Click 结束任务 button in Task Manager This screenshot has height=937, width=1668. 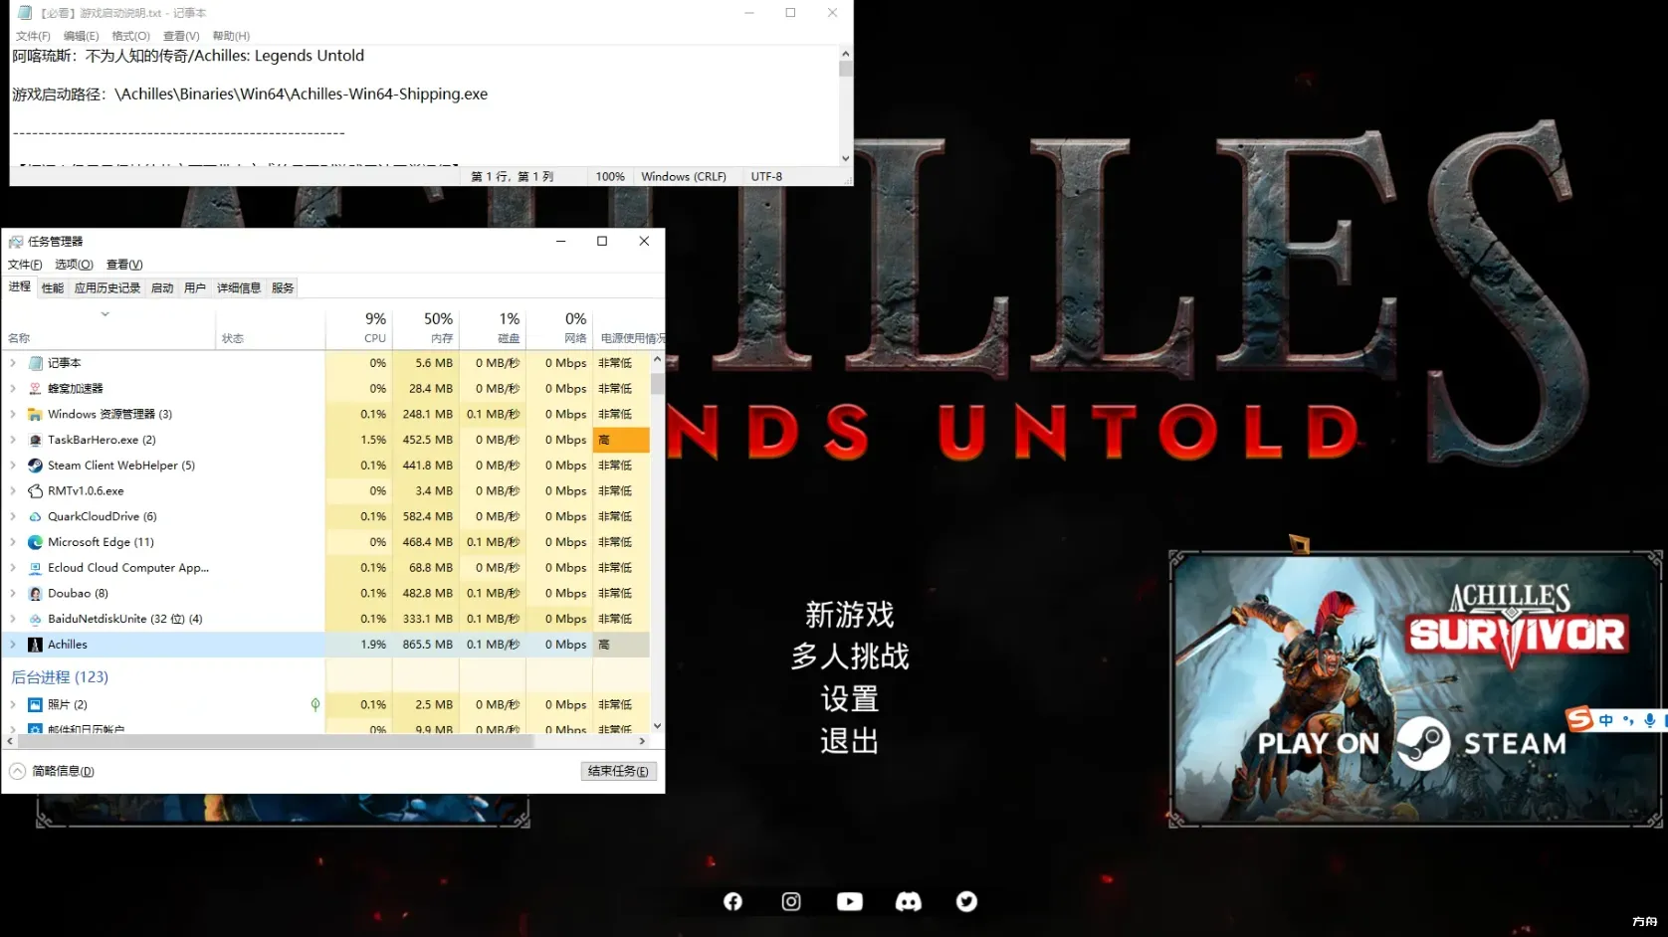click(x=618, y=771)
